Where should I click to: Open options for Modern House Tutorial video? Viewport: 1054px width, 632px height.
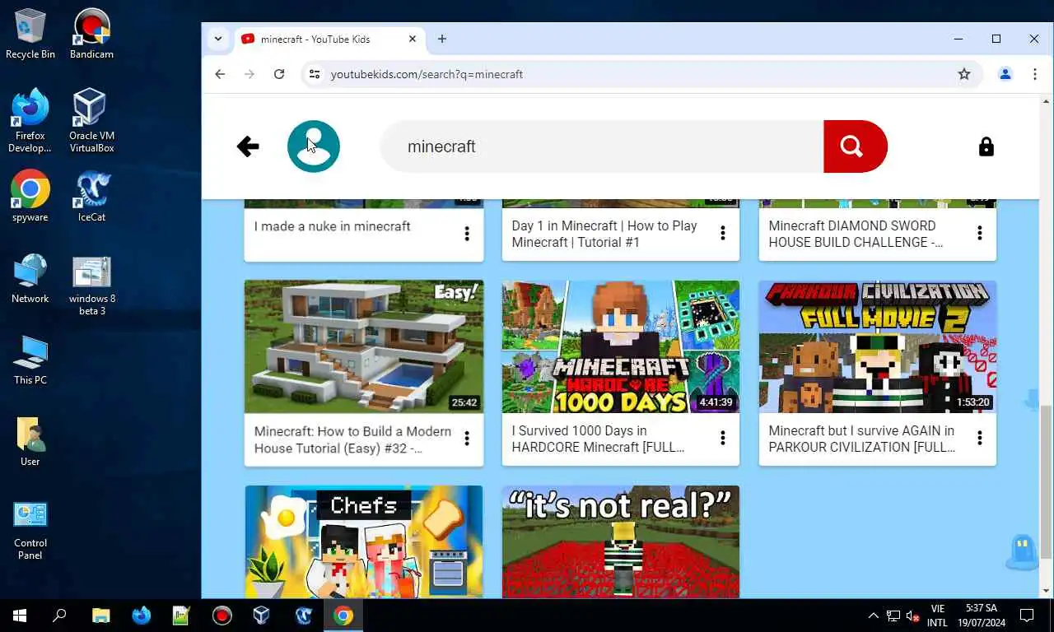[467, 439]
